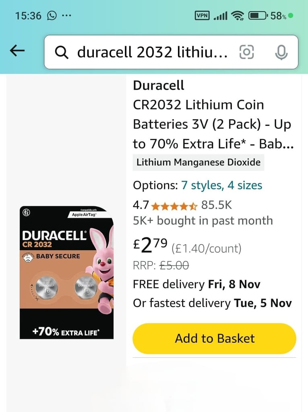Tap the WhatsApp notification icon
Viewport: 308px width, 412px height.
point(52,16)
